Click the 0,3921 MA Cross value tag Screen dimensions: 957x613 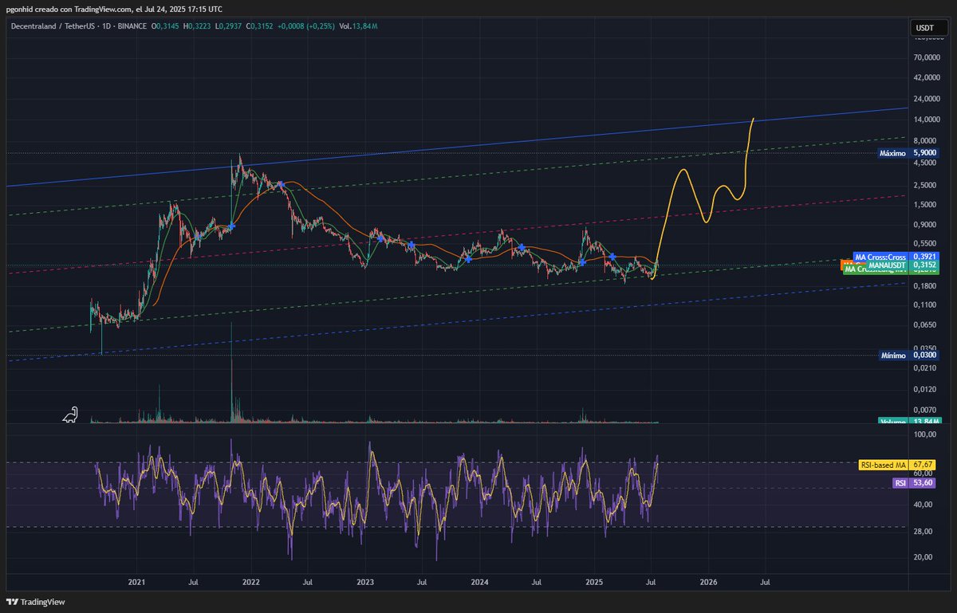click(924, 257)
